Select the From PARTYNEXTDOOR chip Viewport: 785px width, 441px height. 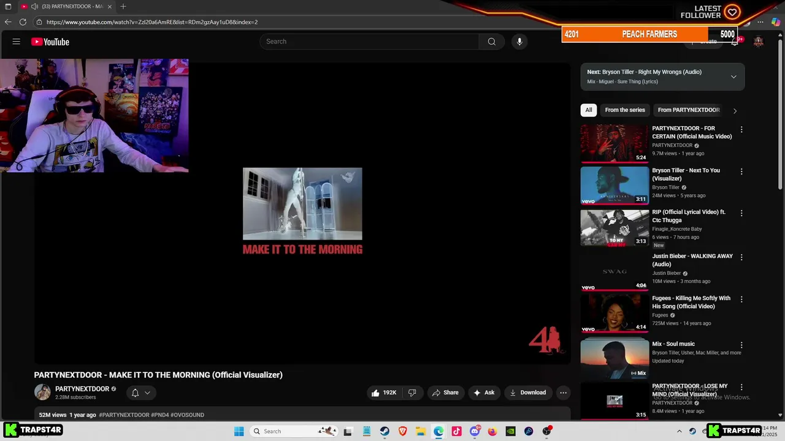point(689,110)
